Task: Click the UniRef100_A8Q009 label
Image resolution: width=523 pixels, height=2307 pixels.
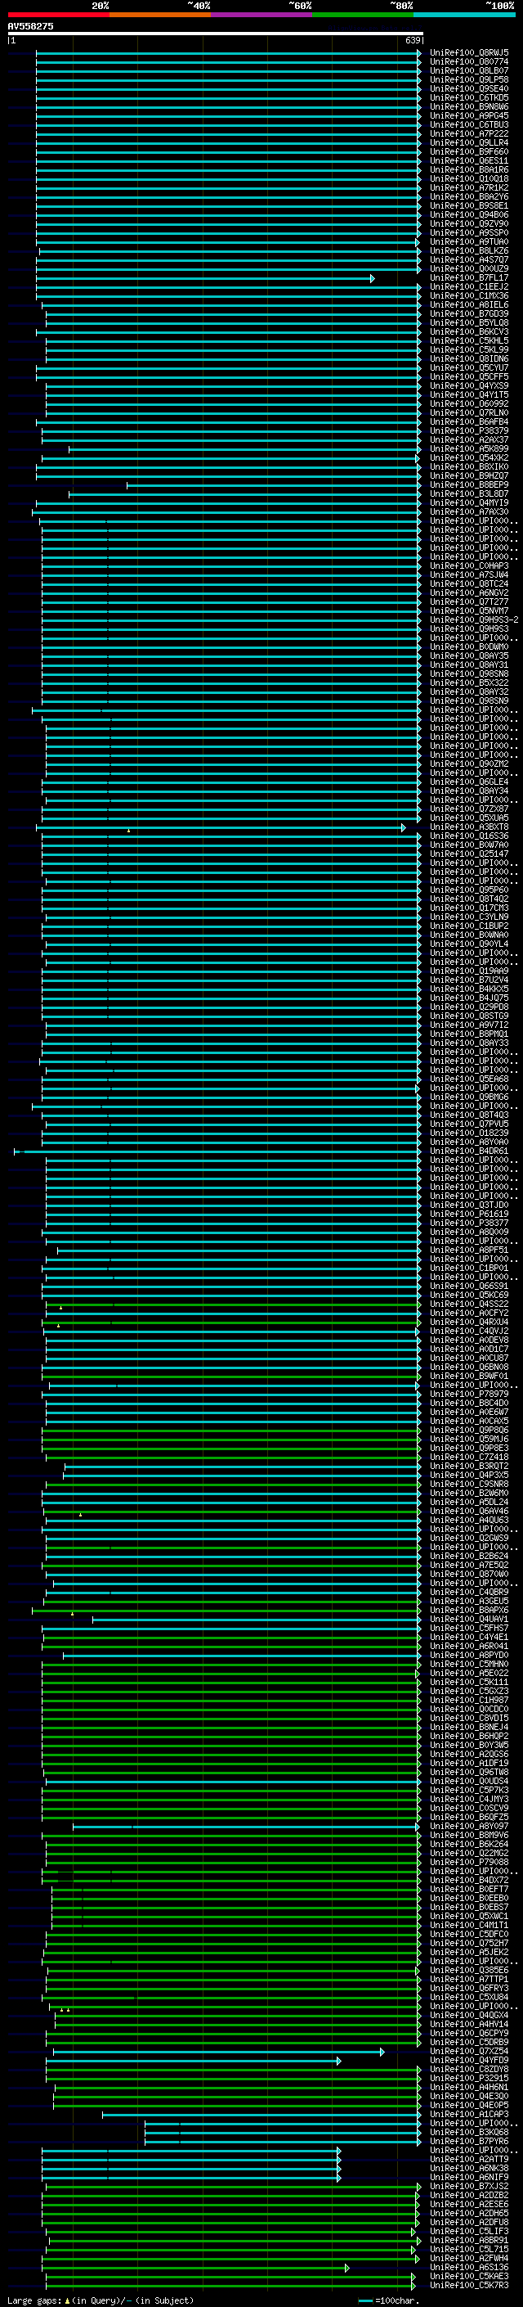Action: (469, 1232)
